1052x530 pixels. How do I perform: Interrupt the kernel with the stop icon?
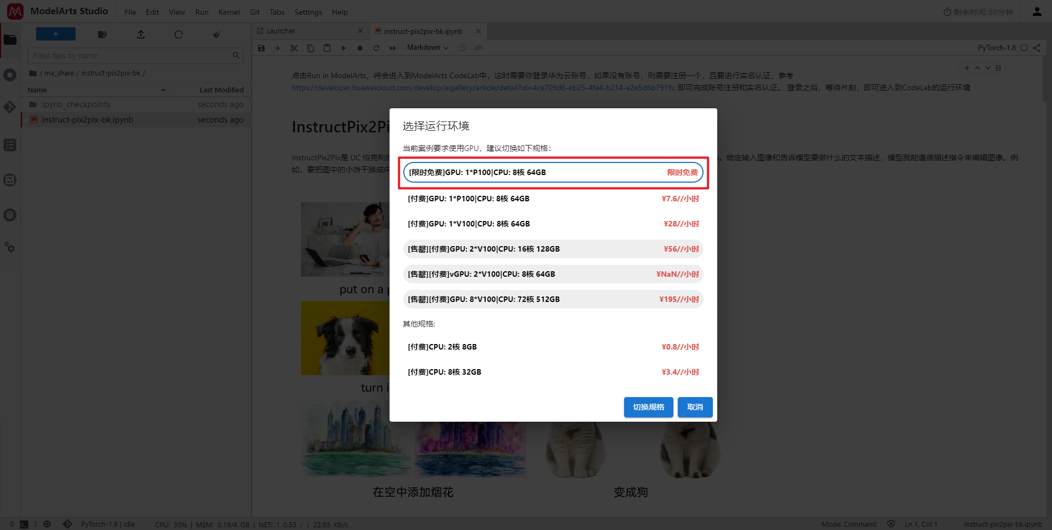pyautogui.click(x=360, y=48)
